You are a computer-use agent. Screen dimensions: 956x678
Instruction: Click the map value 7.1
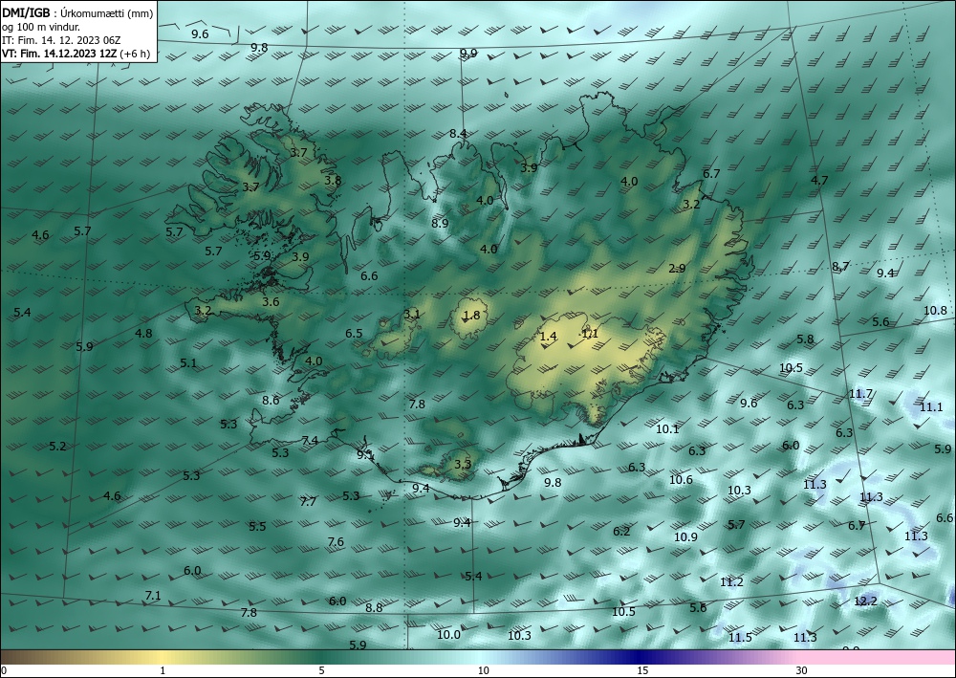[x=152, y=595]
